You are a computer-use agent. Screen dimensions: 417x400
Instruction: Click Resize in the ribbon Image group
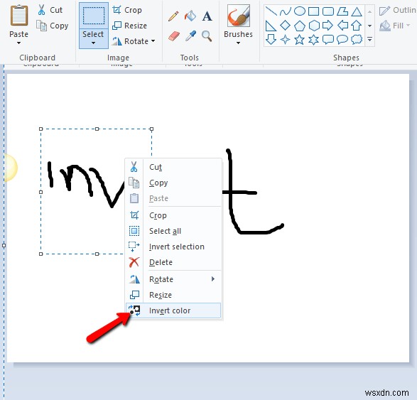coord(129,26)
